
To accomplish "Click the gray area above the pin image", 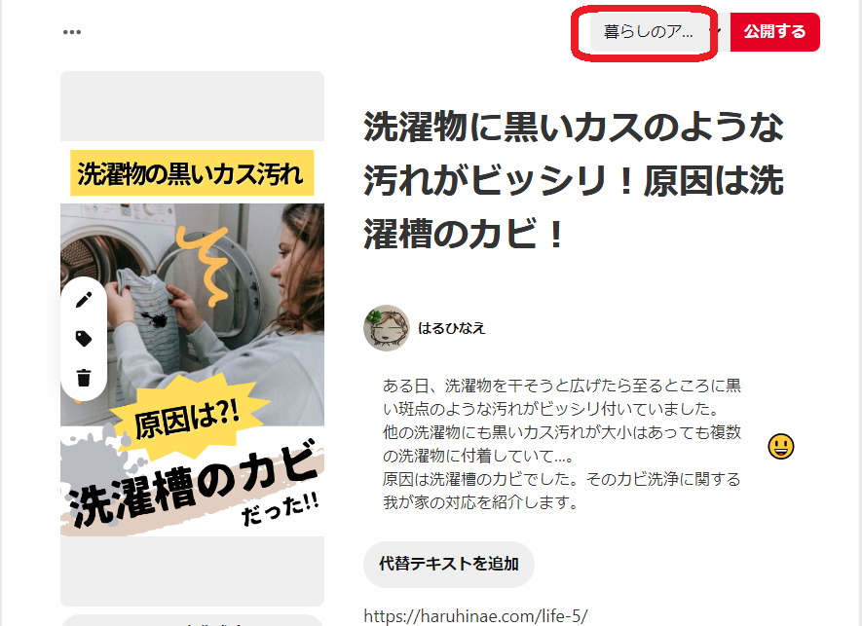I will [x=193, y=106].
